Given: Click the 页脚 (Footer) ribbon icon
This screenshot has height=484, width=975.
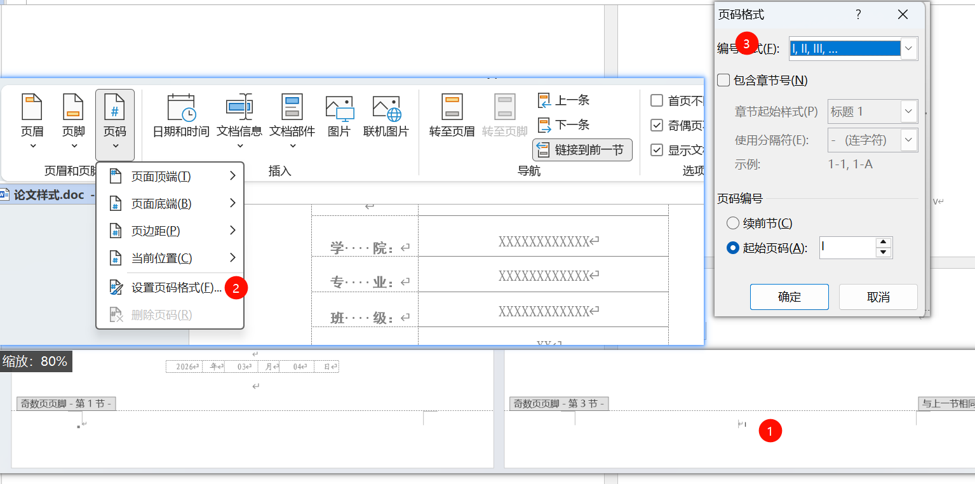Looking at the screenshot, I should [73, 116].
